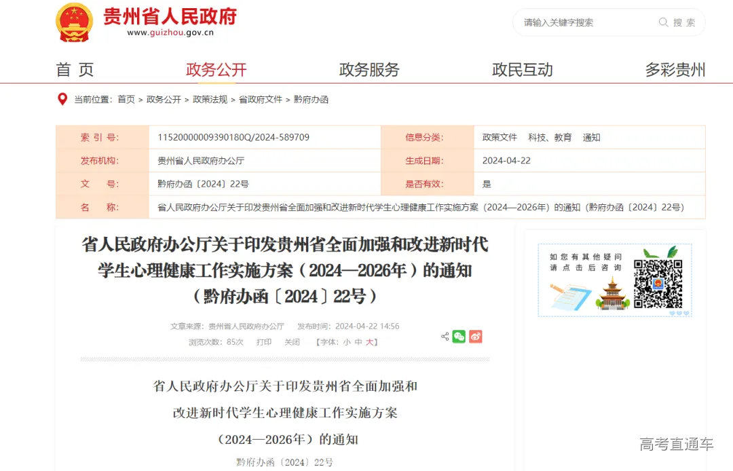Image resolution: width=733 pixels, height=471 pixels.
Task: Set article font size to 大
Action: pyautogui.click(x=369, y=341)
